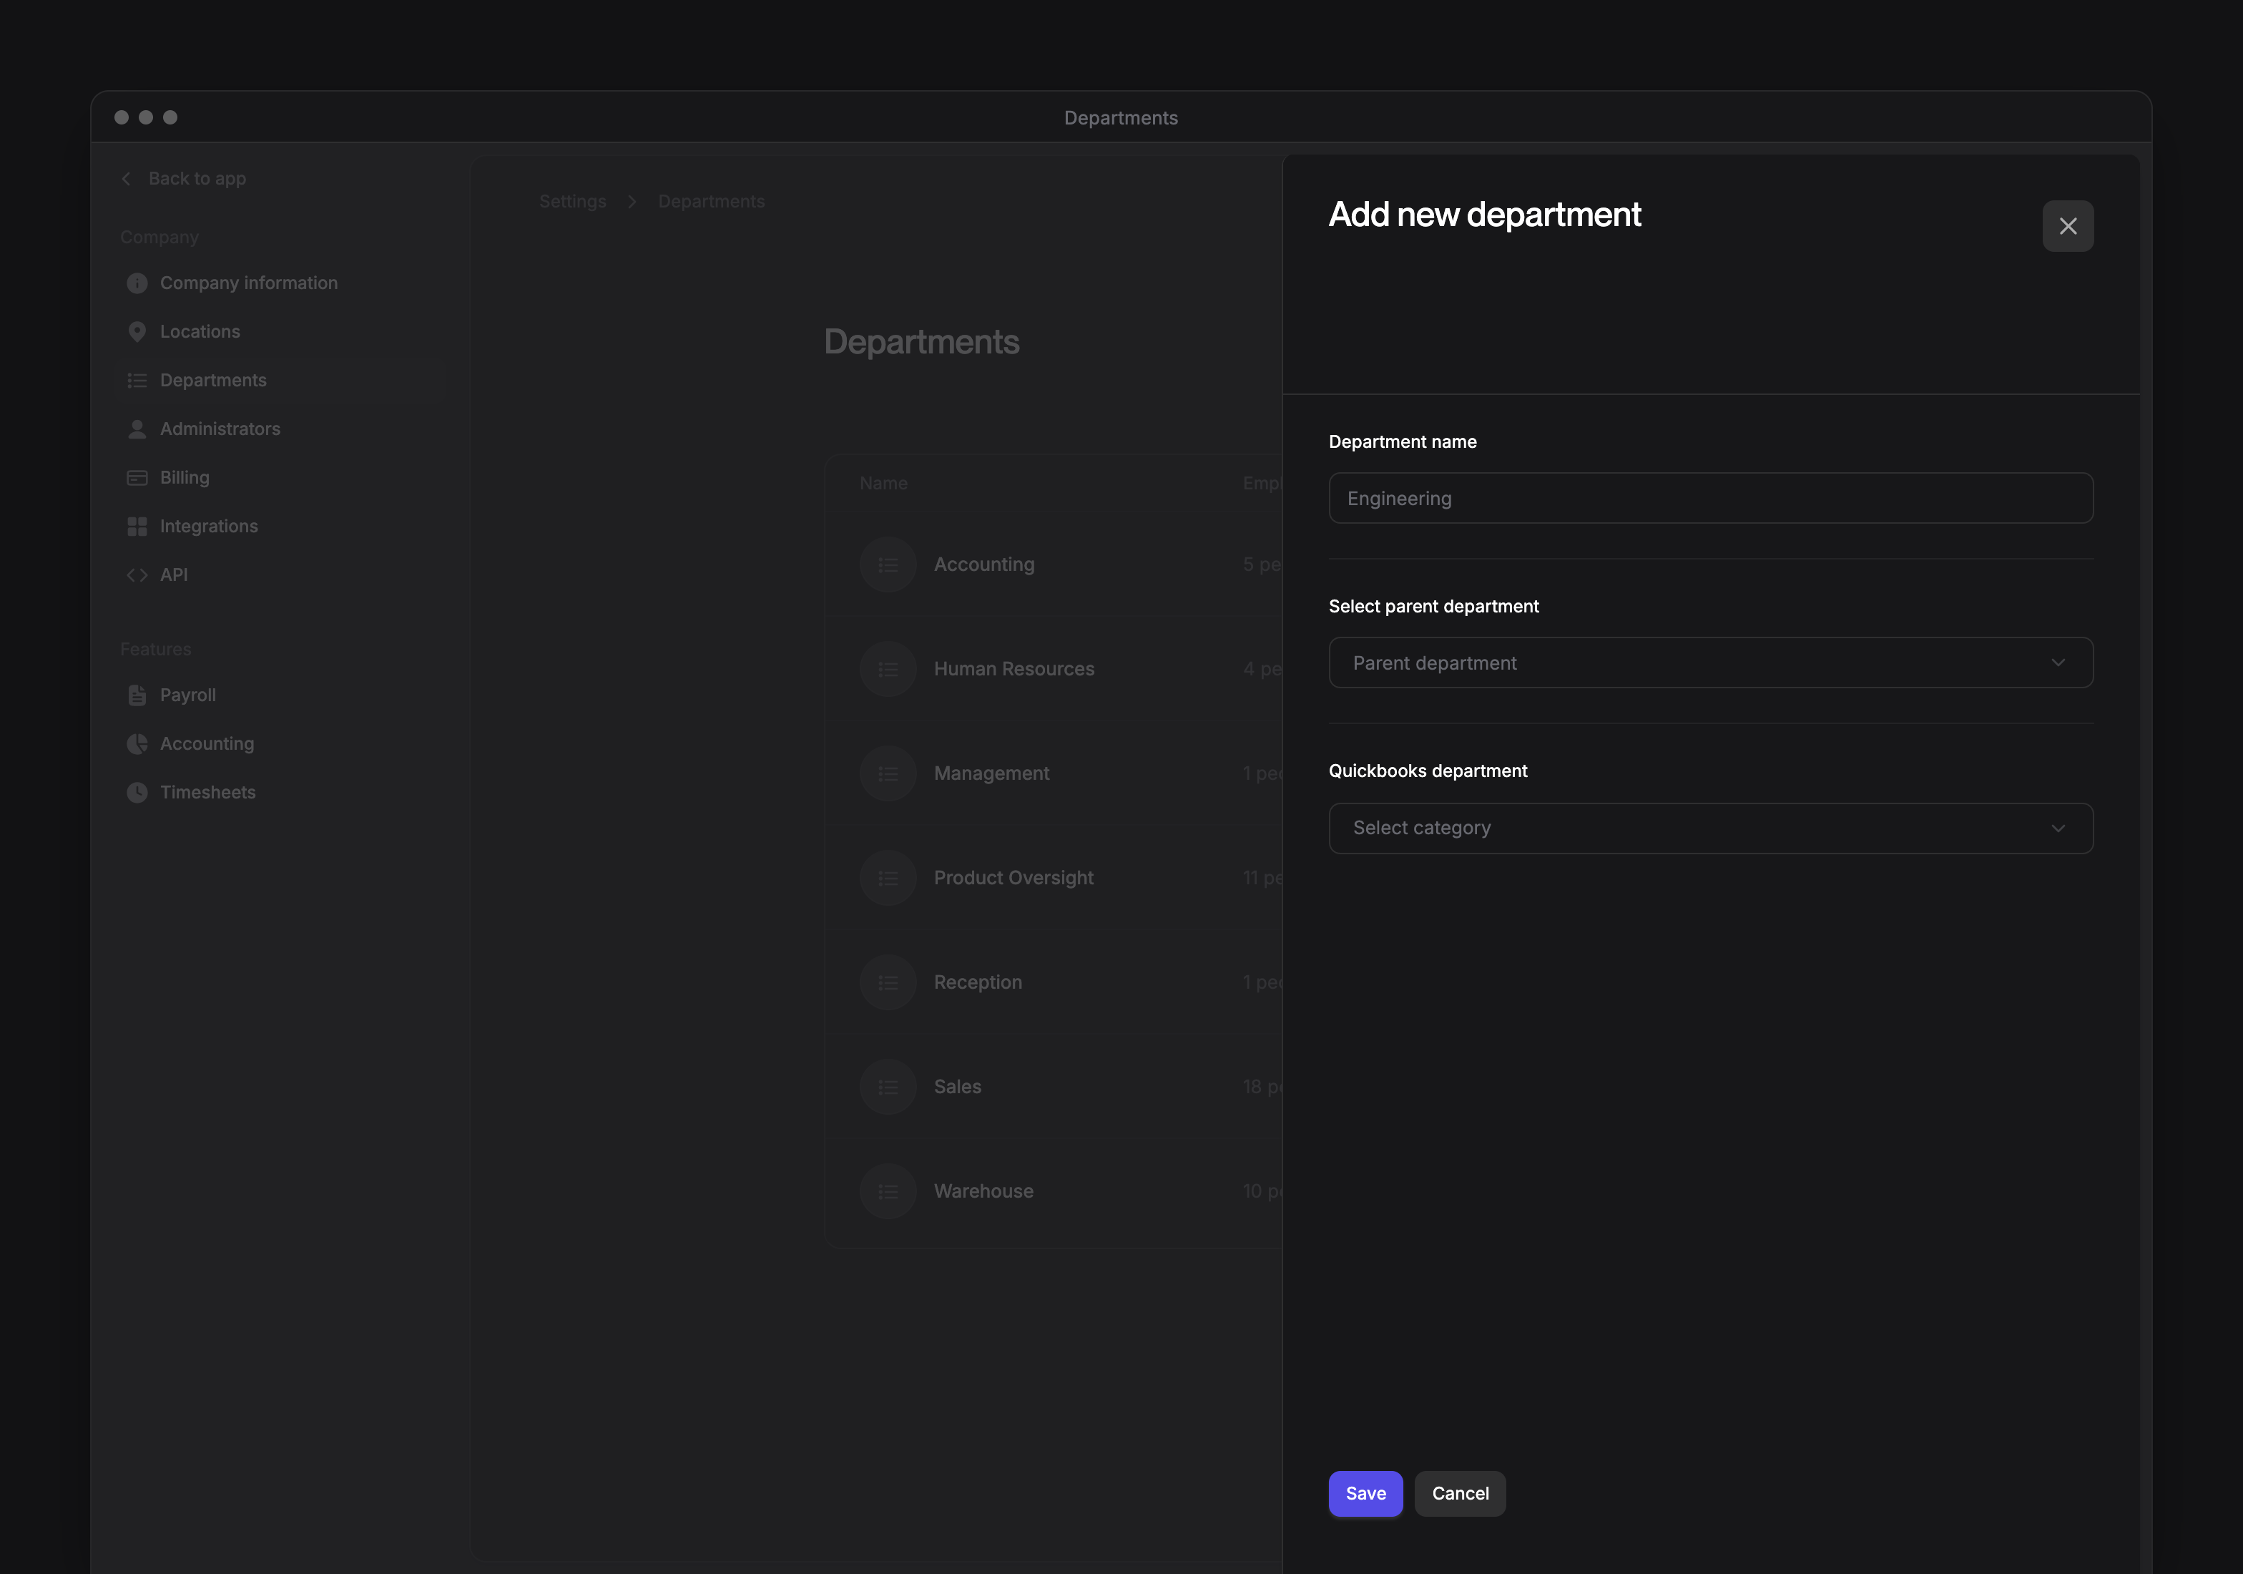Click the Accounting pie chart icon in sidebar

[x=137, y=745]
